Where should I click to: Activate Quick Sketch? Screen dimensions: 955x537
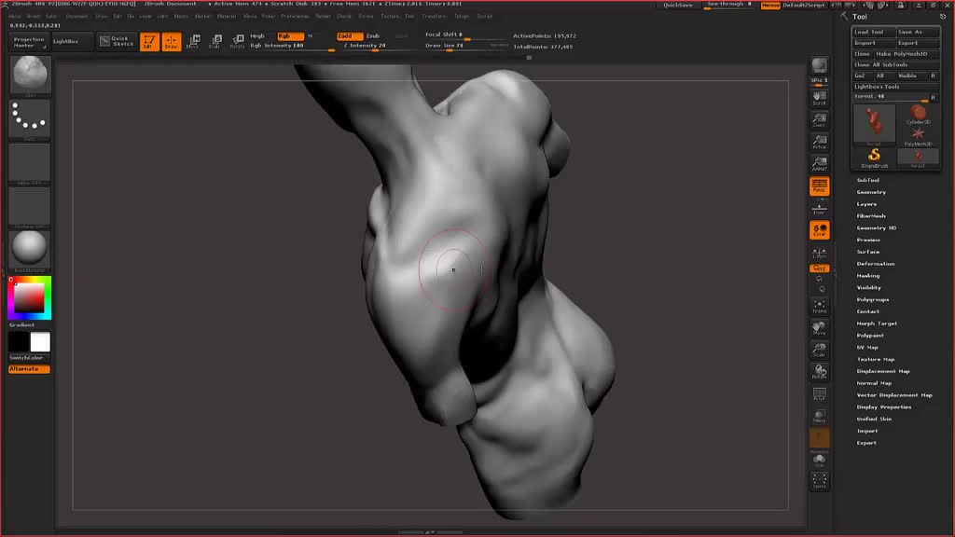pyautogui.click(x=117, y=41)
